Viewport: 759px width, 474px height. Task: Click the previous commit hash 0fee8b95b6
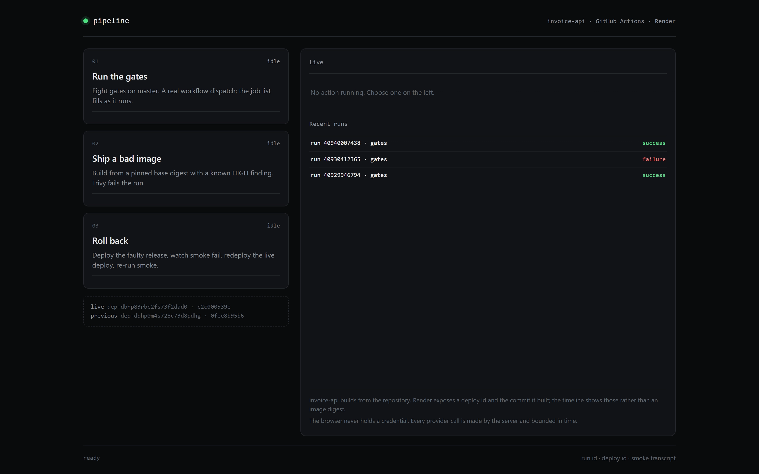point(227,316)
